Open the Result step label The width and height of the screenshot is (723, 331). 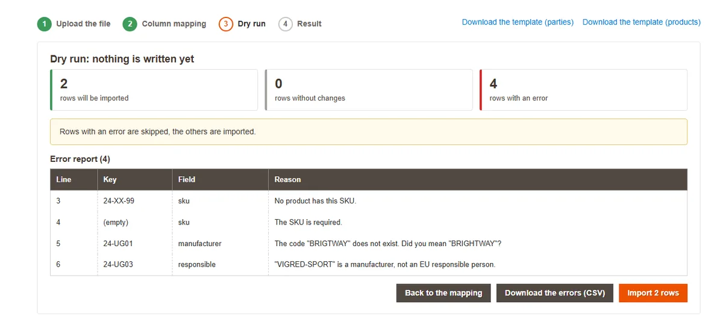click(309, 24)
